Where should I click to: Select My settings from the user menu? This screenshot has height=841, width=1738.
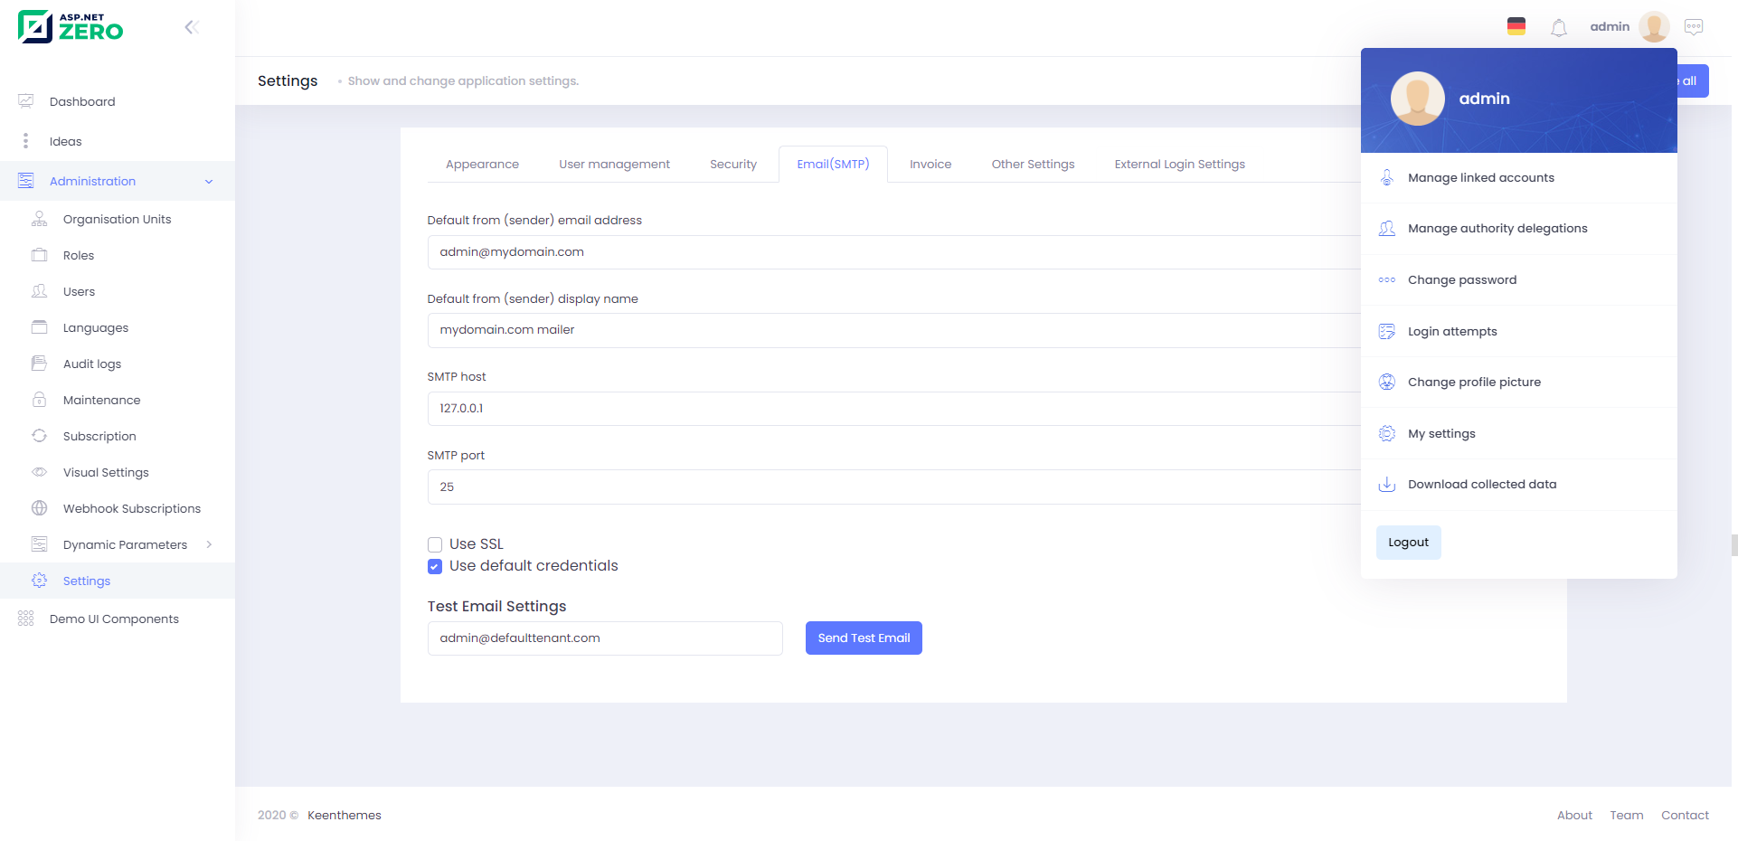[1441, 433]
